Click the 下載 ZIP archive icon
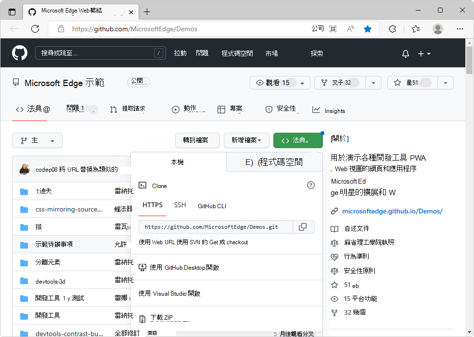 pos(142,319)
